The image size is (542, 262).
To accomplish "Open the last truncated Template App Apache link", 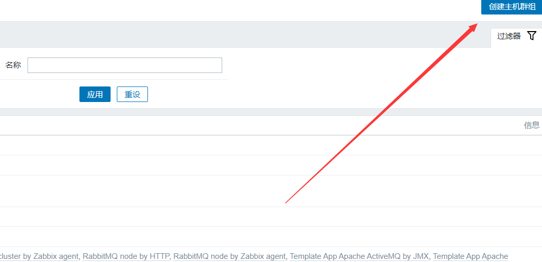I will pyautogui.click(x=470, y=256).
